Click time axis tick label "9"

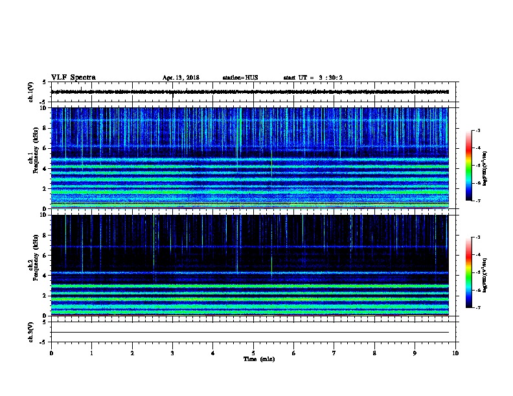click(415, 353)
